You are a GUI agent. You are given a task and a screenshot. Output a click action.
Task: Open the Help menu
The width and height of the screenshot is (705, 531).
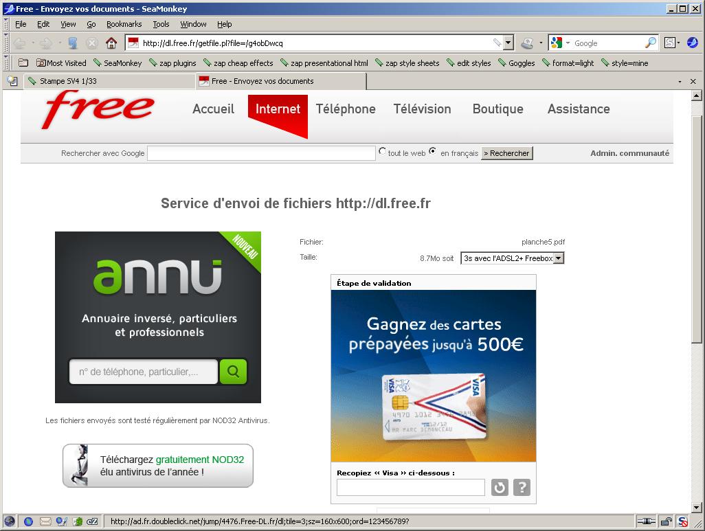pyautogui.click(x=225, y=24)
